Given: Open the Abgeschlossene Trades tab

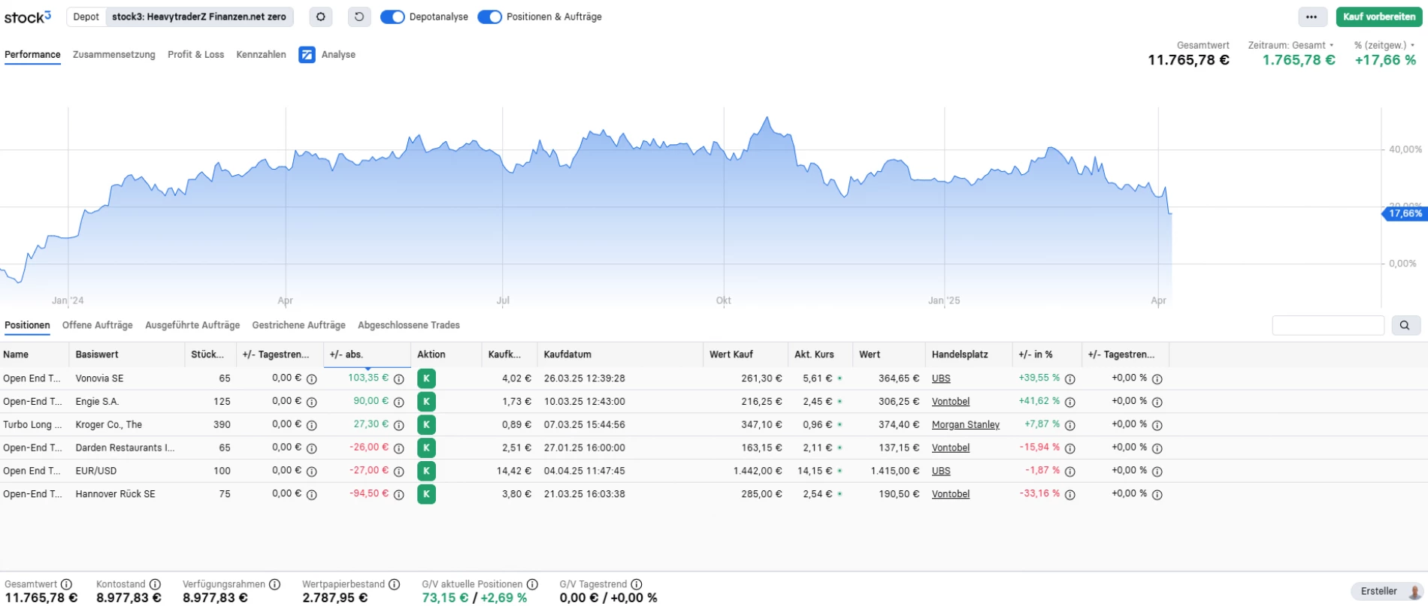Looking at the screenshot, I should tap(408, 325).
